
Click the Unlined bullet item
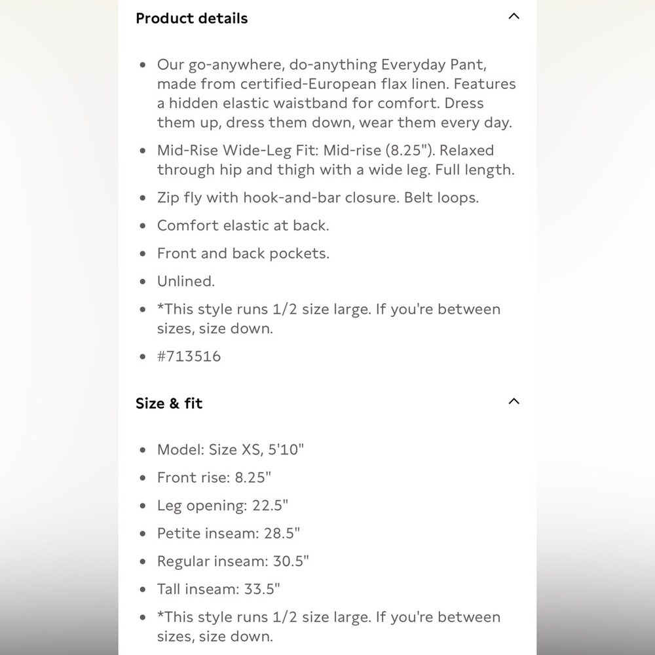(x=186, y=281)
